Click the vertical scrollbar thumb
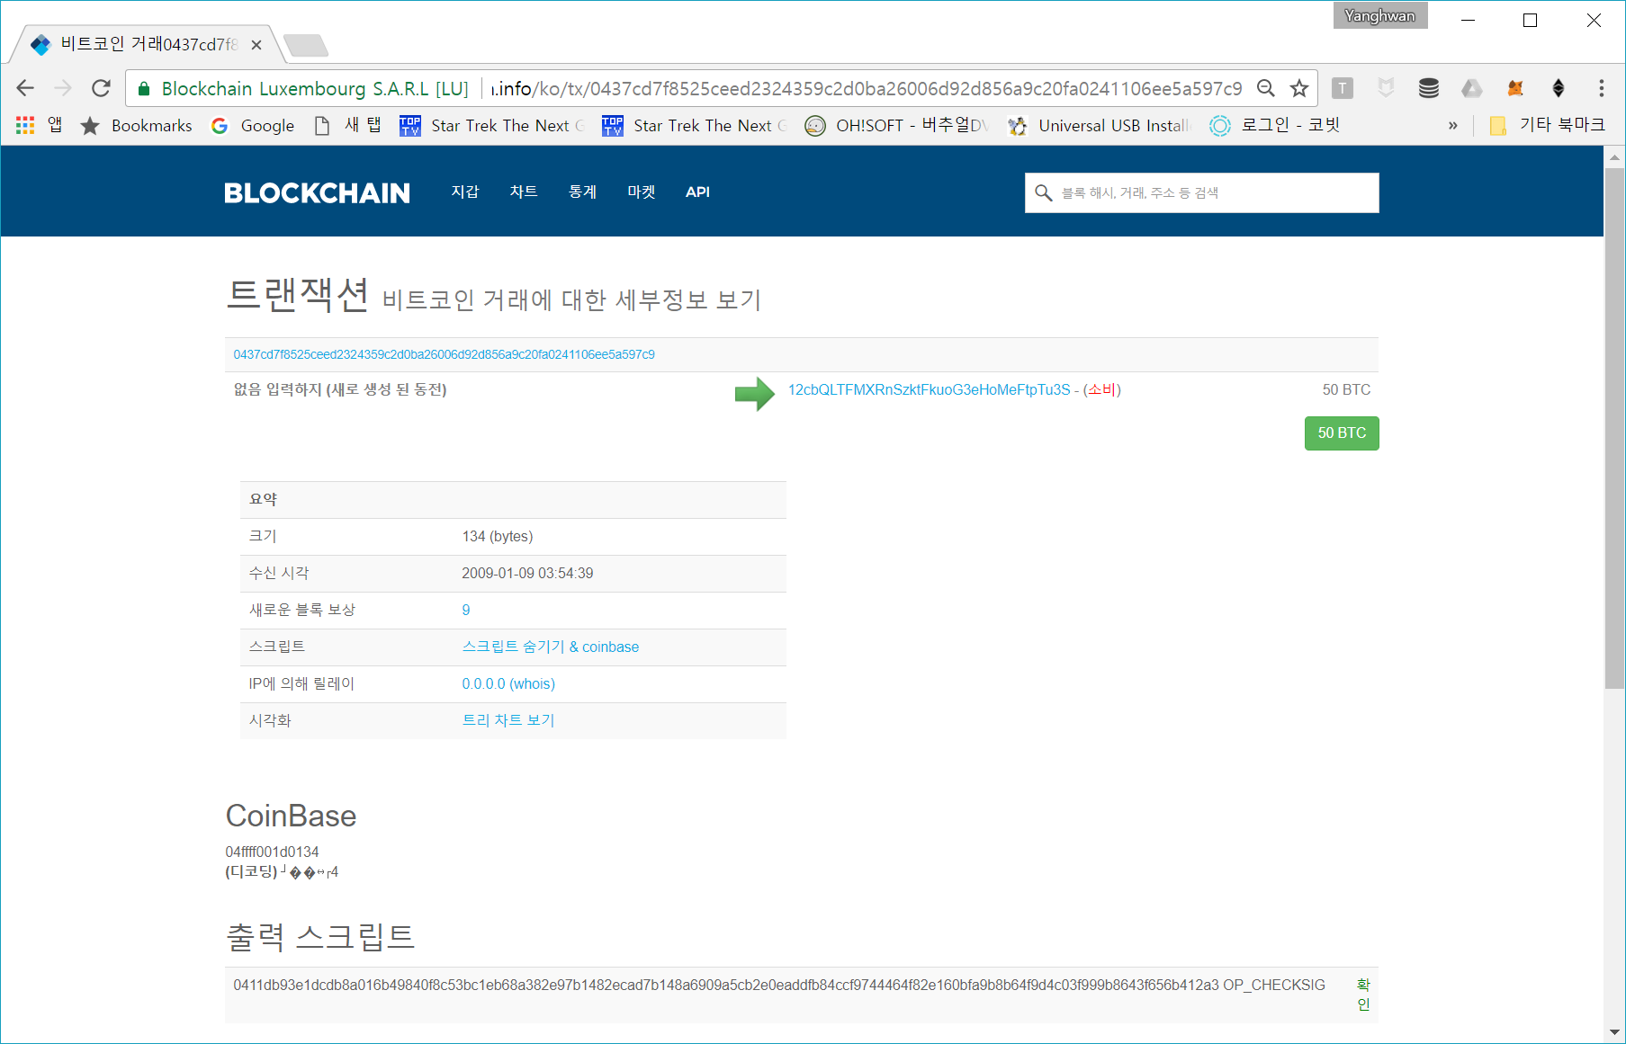The height and width of the screenshot is (1044, 1626). click(x=1614, y=428)
